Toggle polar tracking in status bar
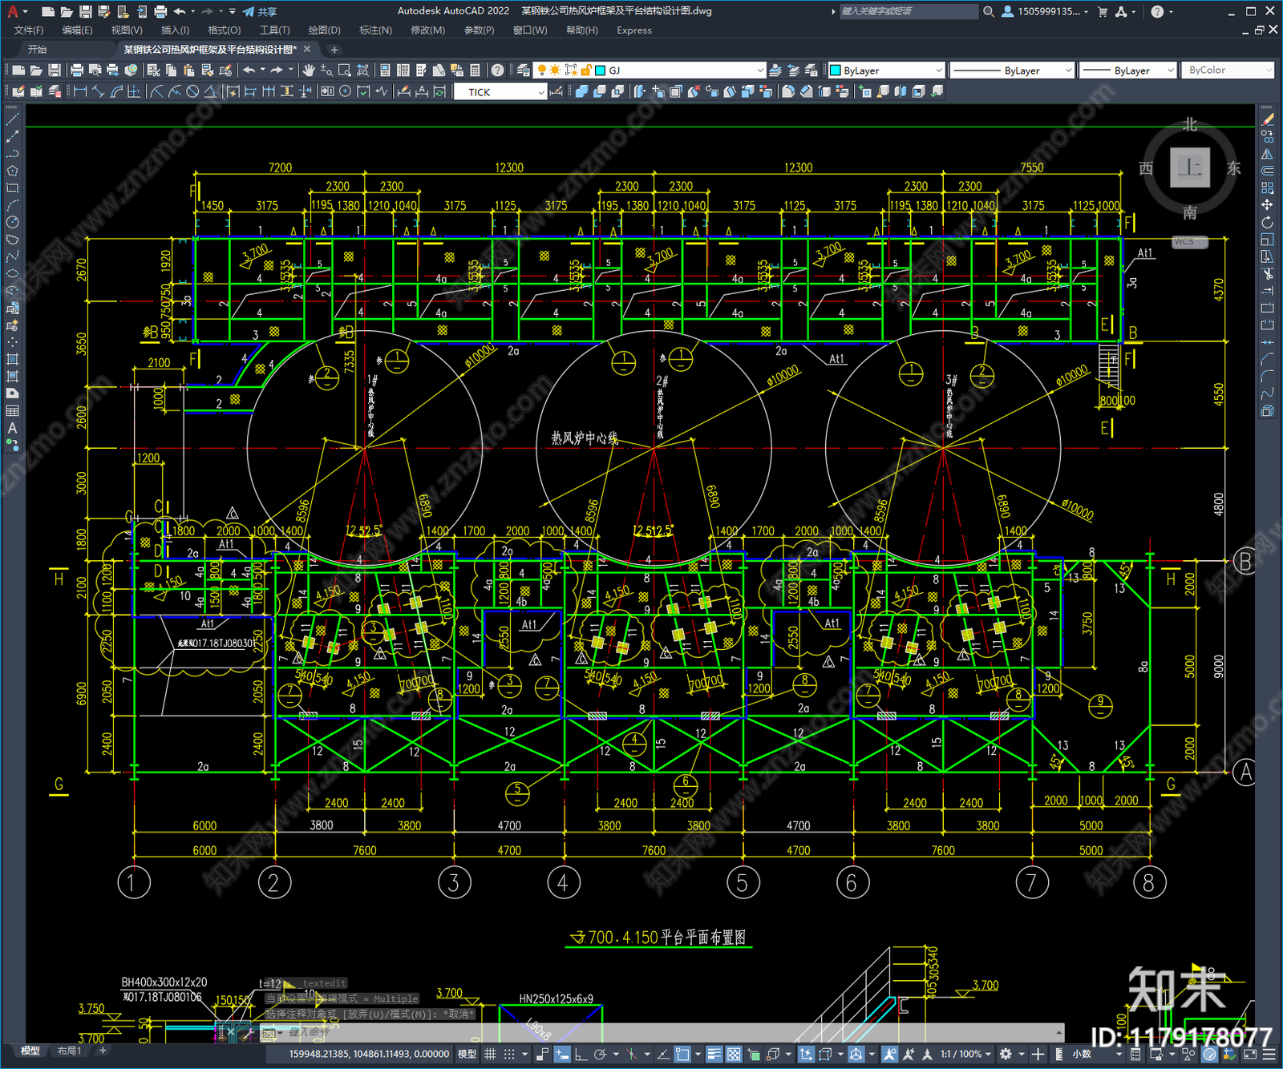This screenshot has height=1069, width=1283. click(x=600, y=1054)
